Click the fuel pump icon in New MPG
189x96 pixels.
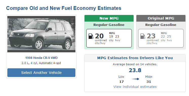click(91, 36)
